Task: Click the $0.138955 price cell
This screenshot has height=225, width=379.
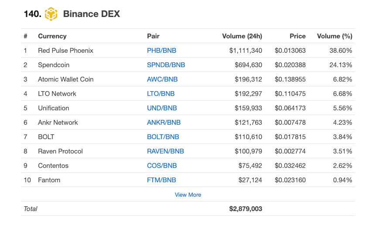Action: pos(290,79)
